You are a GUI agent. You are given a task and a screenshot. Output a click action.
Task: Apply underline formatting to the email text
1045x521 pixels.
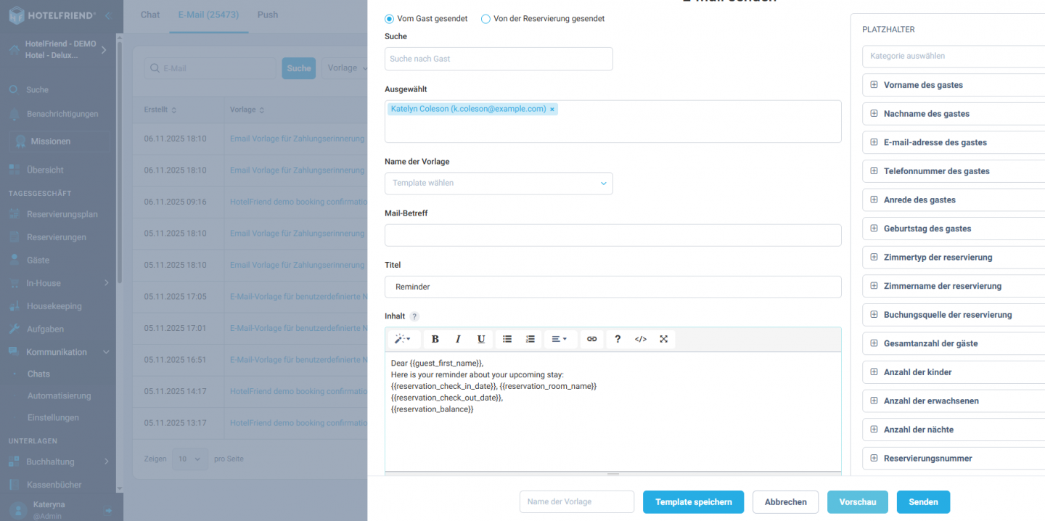pyautogui.click(x=481, y=339)
